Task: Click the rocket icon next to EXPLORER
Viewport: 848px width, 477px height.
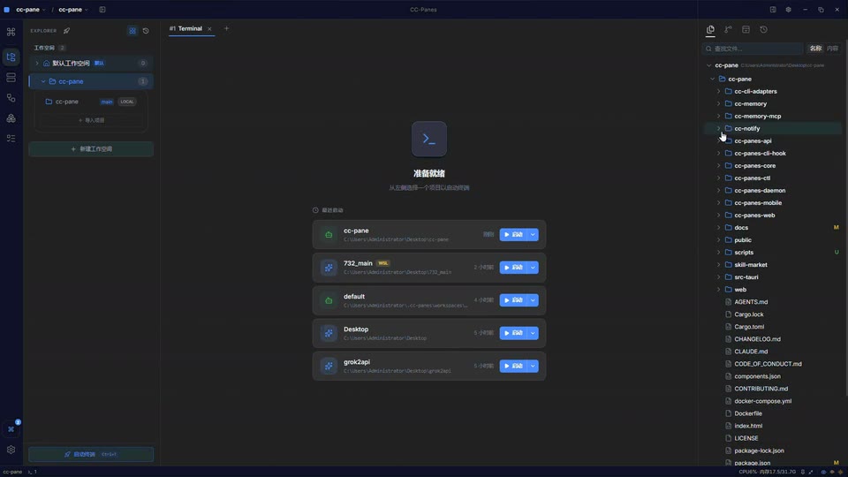Action: [66, 31]
